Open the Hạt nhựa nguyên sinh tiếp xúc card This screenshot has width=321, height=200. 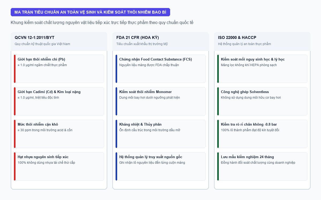pos(59,166)
